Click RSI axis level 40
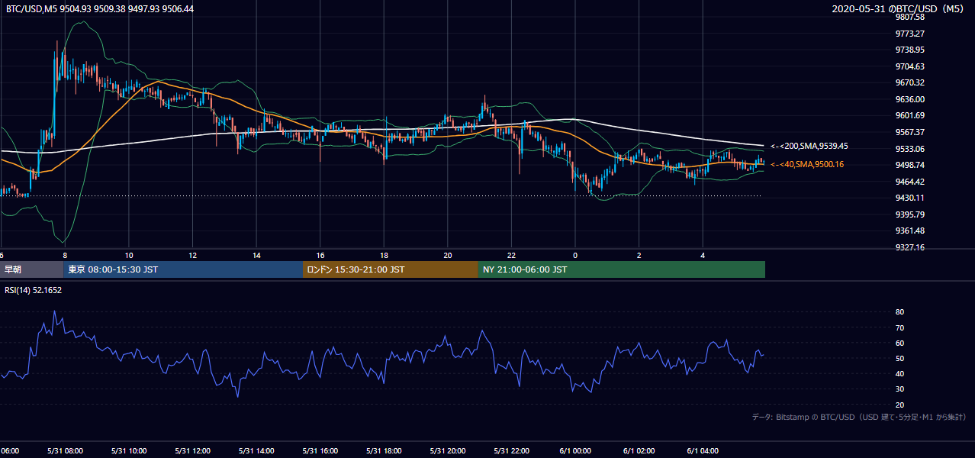Screen dimensions: 975x458 click(x=899, y=374)
